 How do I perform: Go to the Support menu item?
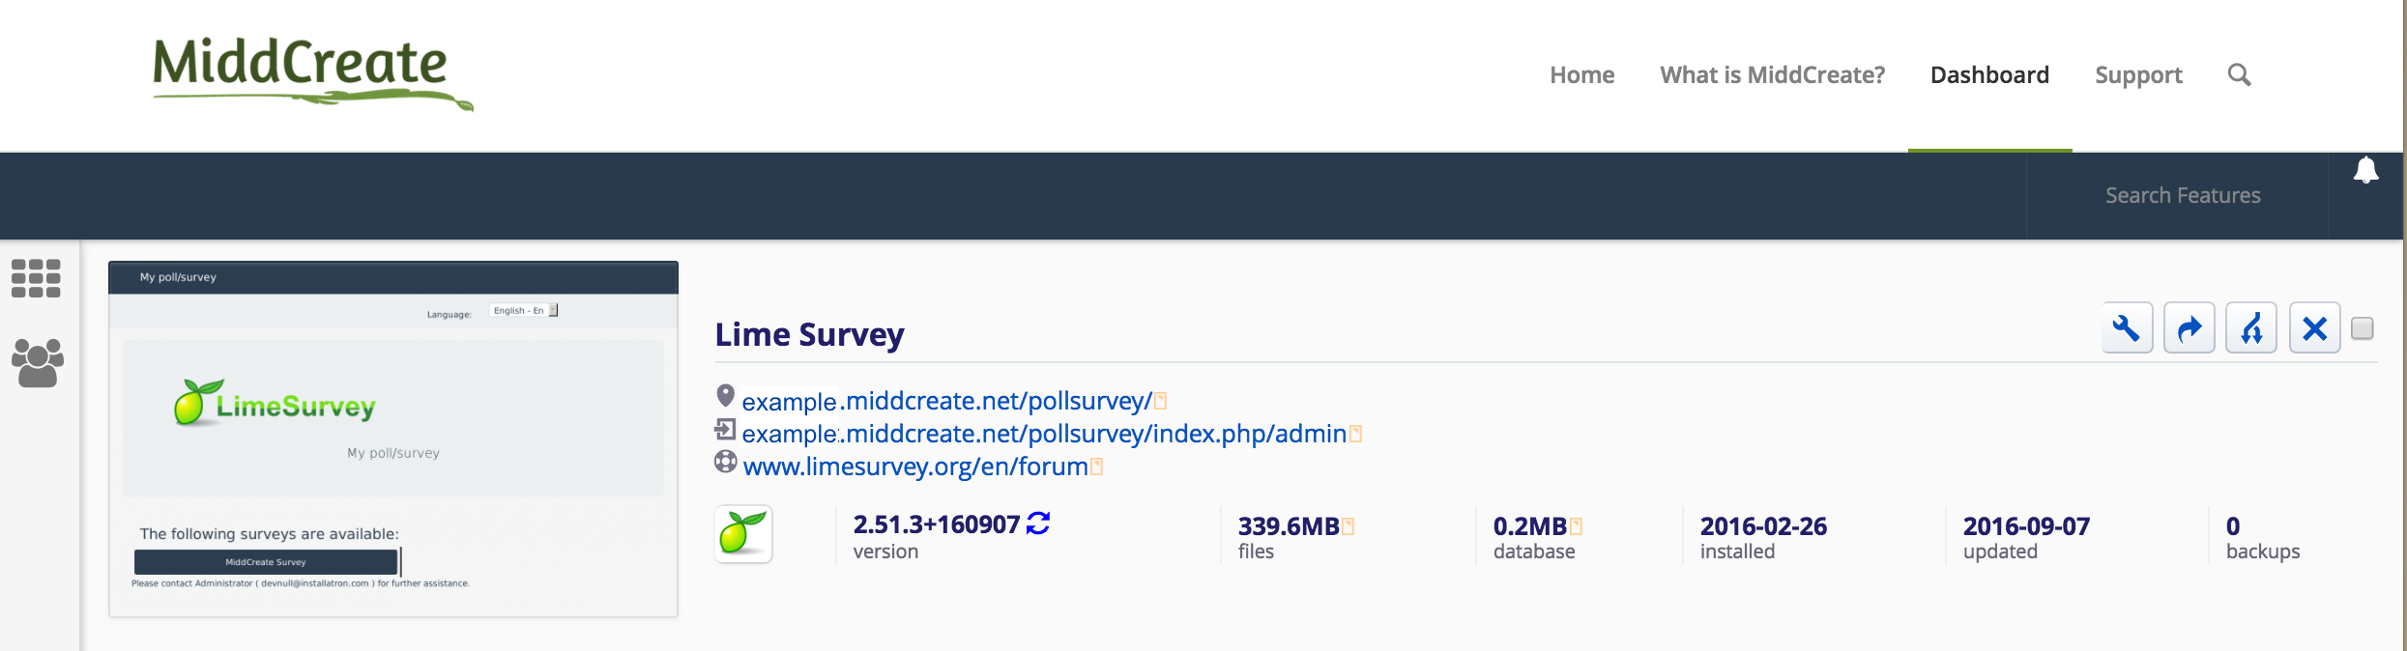(2138, 74)
